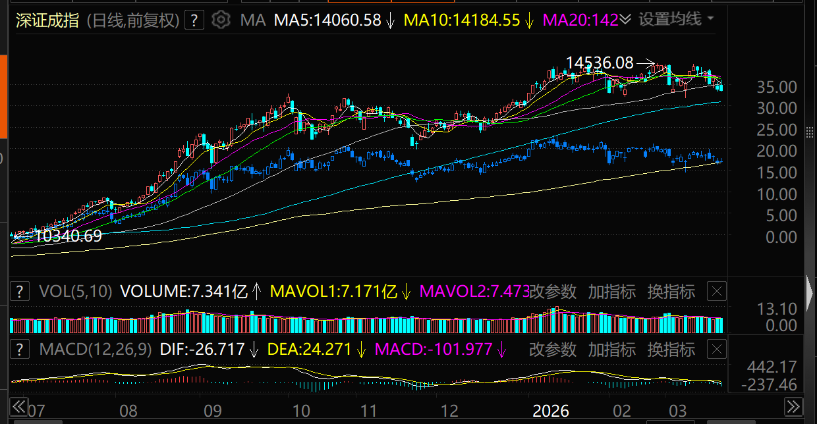
Task: Click 加指标 in the MACD panel
Action: [612, 349]
